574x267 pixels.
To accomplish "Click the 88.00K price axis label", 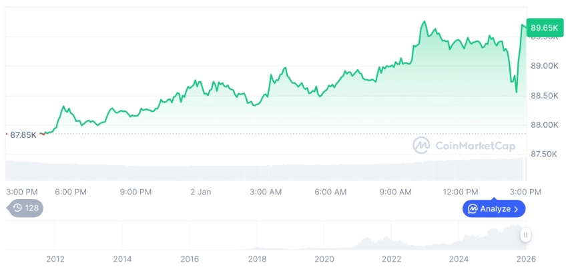I will point(544,125).
